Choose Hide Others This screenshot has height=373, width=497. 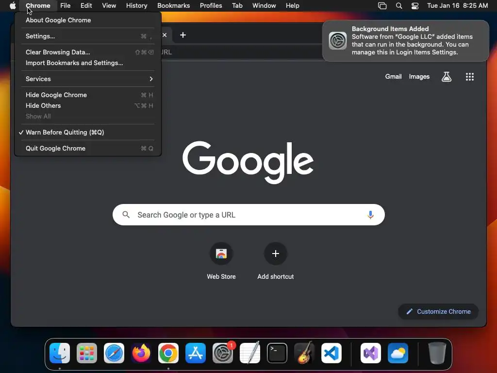click(x=88, y=105)
